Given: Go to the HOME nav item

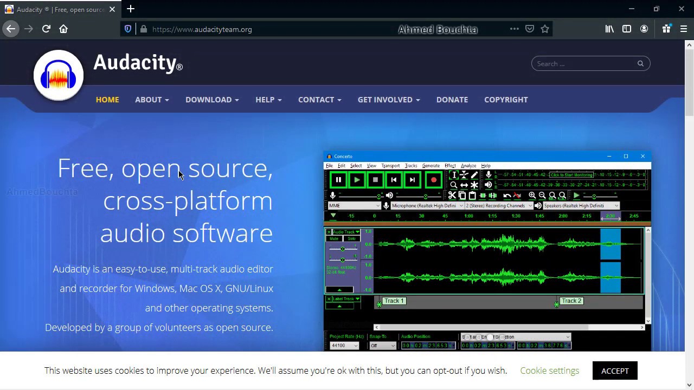Looking at the screenshot, I should (x=107, y=100).
